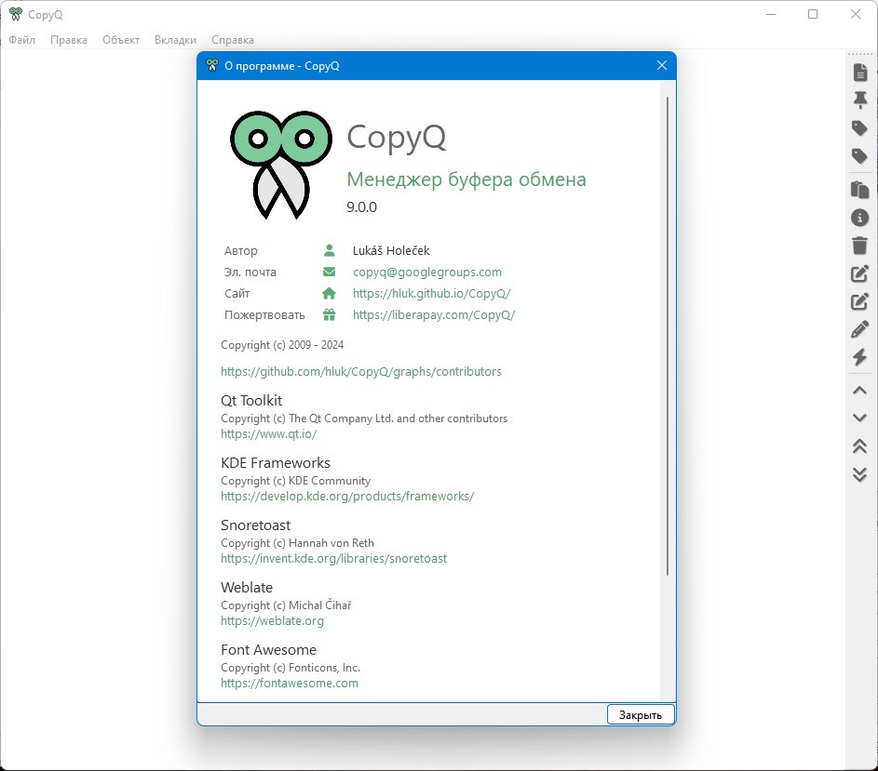Viewport: 878px width, 771px height.
Task: Move item to top with double chevron up
Action: coord(860,446)
